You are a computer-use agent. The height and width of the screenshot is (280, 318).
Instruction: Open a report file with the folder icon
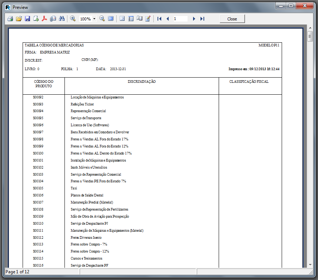pos(19,19)
